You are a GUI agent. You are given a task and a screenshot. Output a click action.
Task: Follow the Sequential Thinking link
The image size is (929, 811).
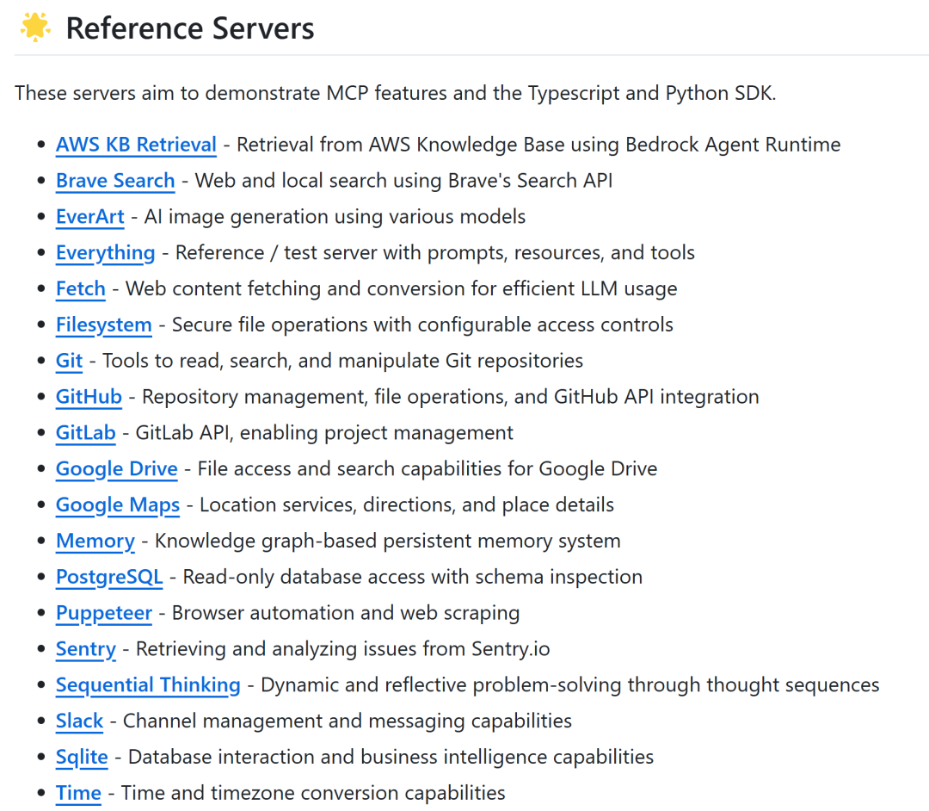click(148, 684)
